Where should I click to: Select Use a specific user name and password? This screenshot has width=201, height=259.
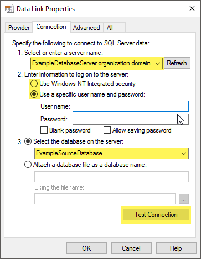point(34,94)
